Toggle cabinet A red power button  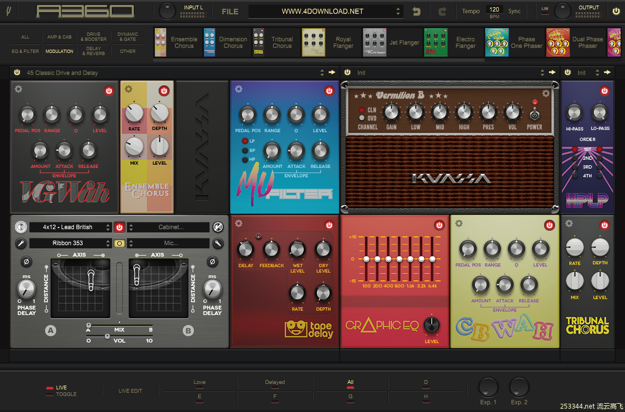[x=119, y=227]
